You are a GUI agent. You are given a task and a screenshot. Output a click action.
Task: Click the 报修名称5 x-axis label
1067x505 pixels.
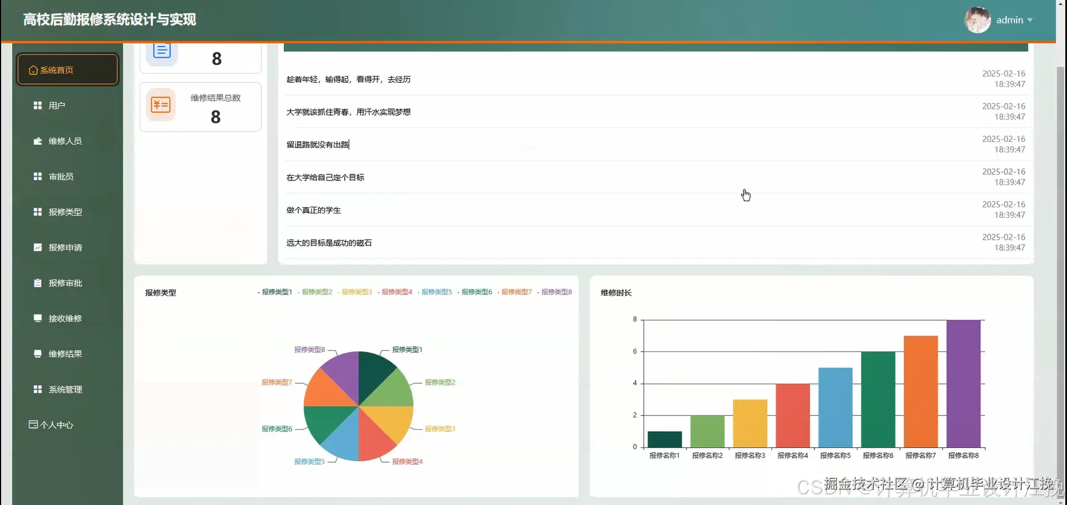coord(836,456)
